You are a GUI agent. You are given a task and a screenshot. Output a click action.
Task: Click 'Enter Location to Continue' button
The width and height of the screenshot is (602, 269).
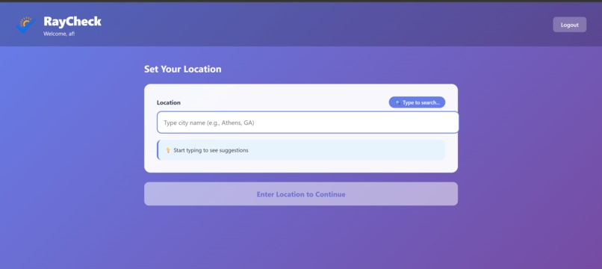301,194
